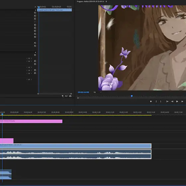Jump to 00:00:05:00 on the timeline ruler

pyautogui.click(x=14, y=112)
